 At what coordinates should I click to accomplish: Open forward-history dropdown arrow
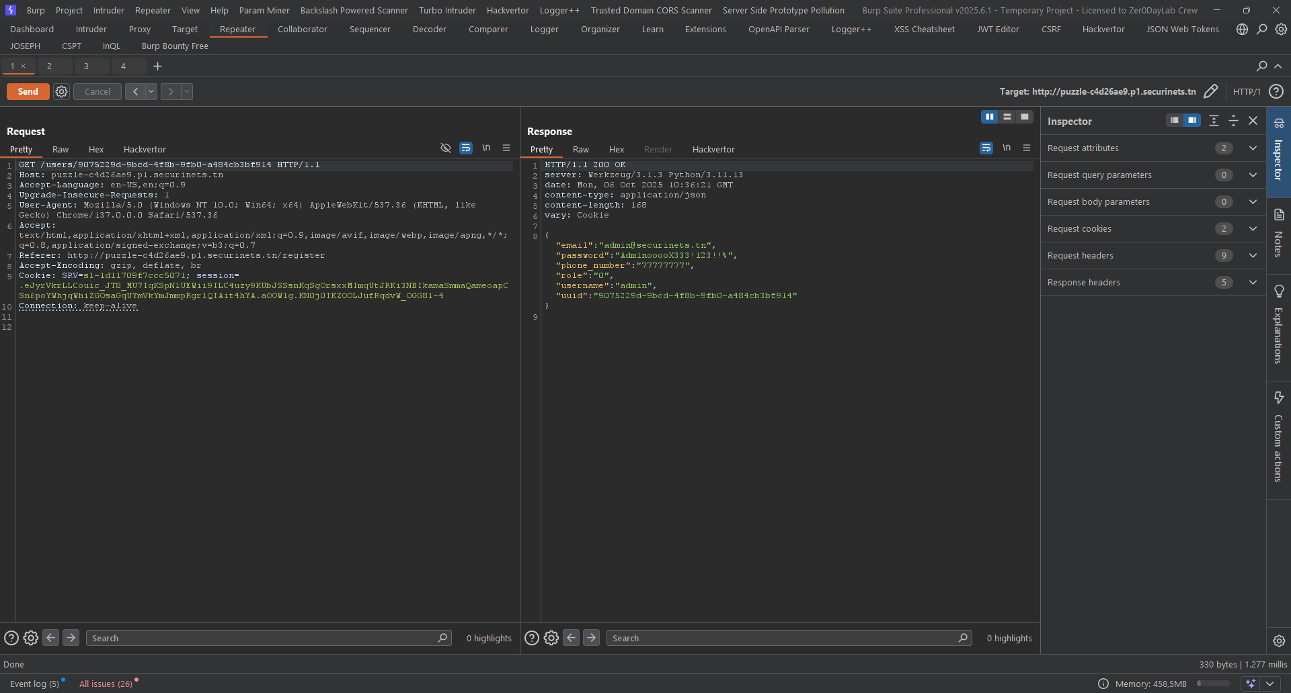[187, 92]
